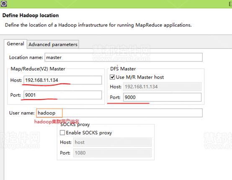Click the SOCKS proxy Host field
232x180 pixels.
click(x=112, y=142)
